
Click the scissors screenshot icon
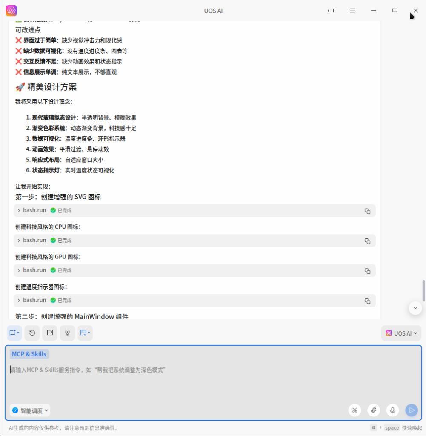click(x=355, y=410)
